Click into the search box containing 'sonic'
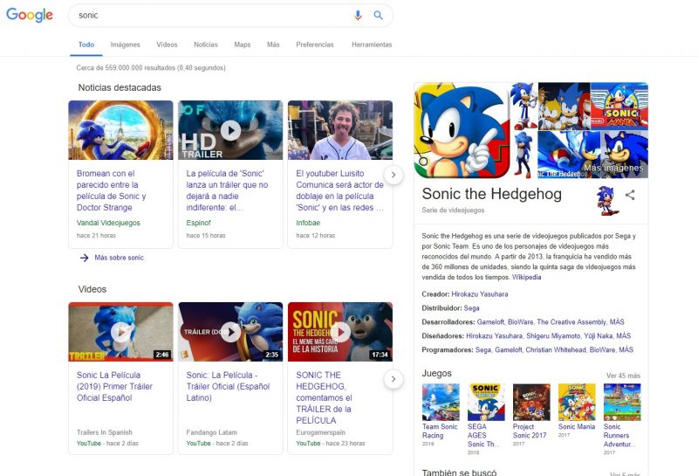 tap(209, 16)
